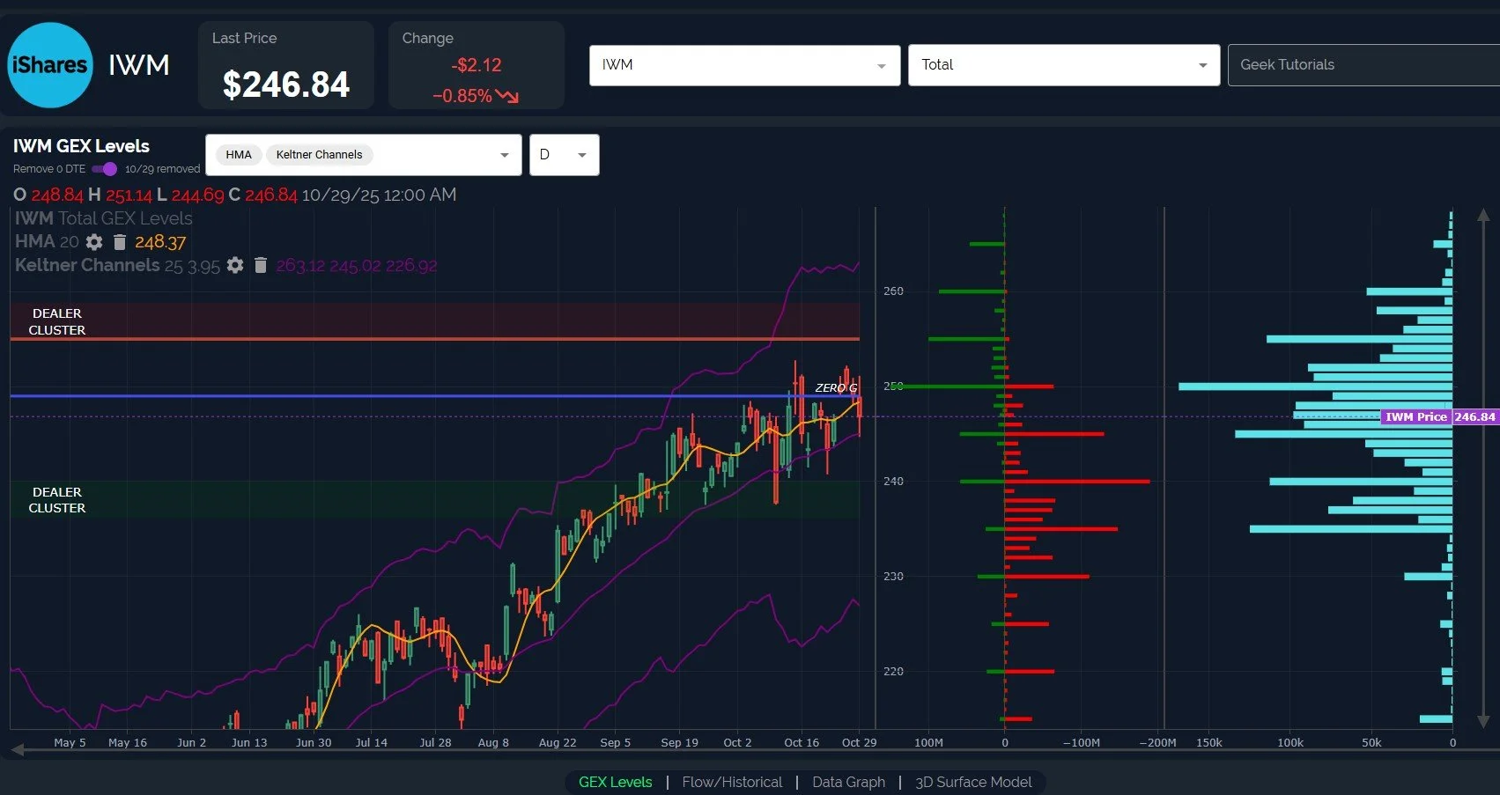Click the IWM Total GEX Levels legend

103,218
